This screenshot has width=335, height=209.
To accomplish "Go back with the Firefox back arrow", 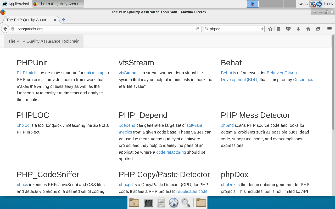I will (x=5, y=29).
